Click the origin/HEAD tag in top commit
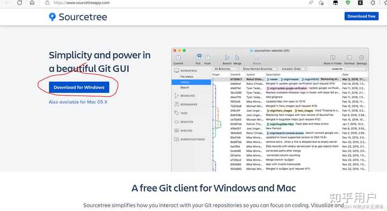387x211 pixels. [x=310, y=79]
